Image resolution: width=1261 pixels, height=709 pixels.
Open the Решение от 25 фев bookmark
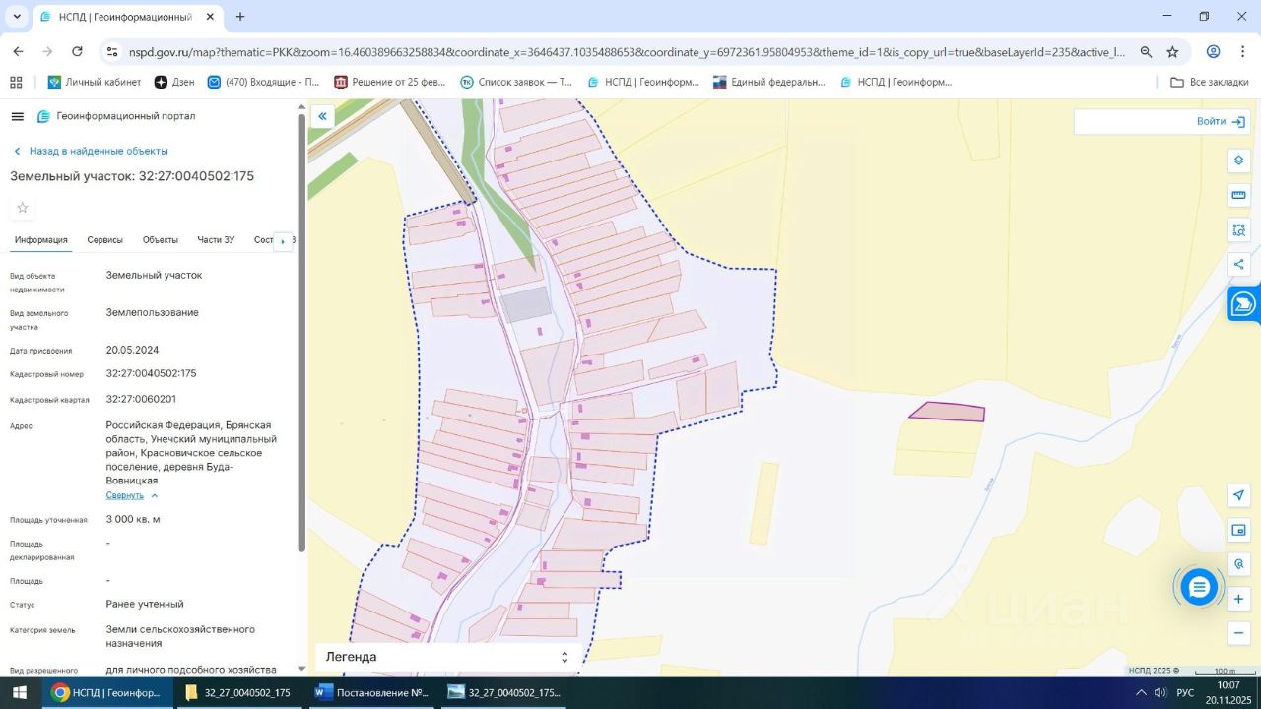(390, 82)
